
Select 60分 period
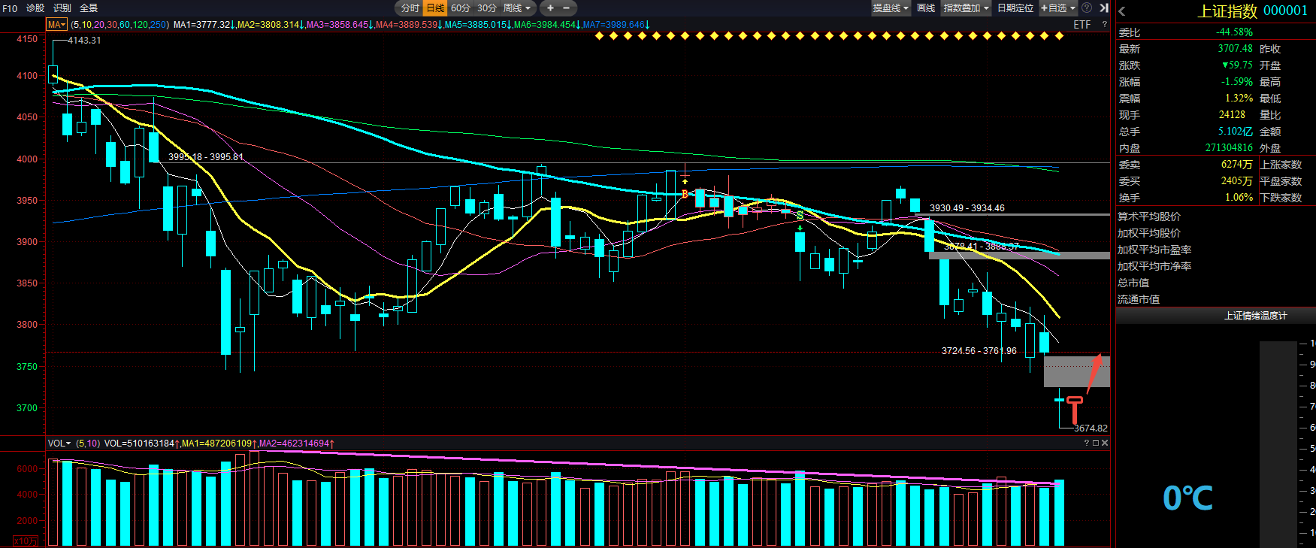461,8
